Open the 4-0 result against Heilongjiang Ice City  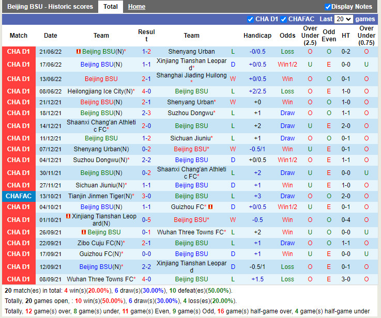coord(146,91)
